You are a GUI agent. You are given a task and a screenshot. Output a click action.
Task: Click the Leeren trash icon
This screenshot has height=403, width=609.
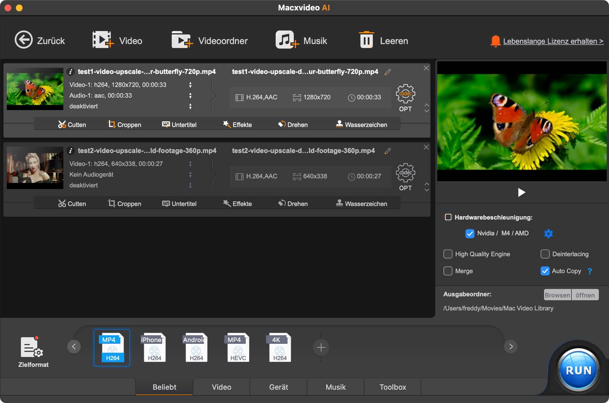366,40
